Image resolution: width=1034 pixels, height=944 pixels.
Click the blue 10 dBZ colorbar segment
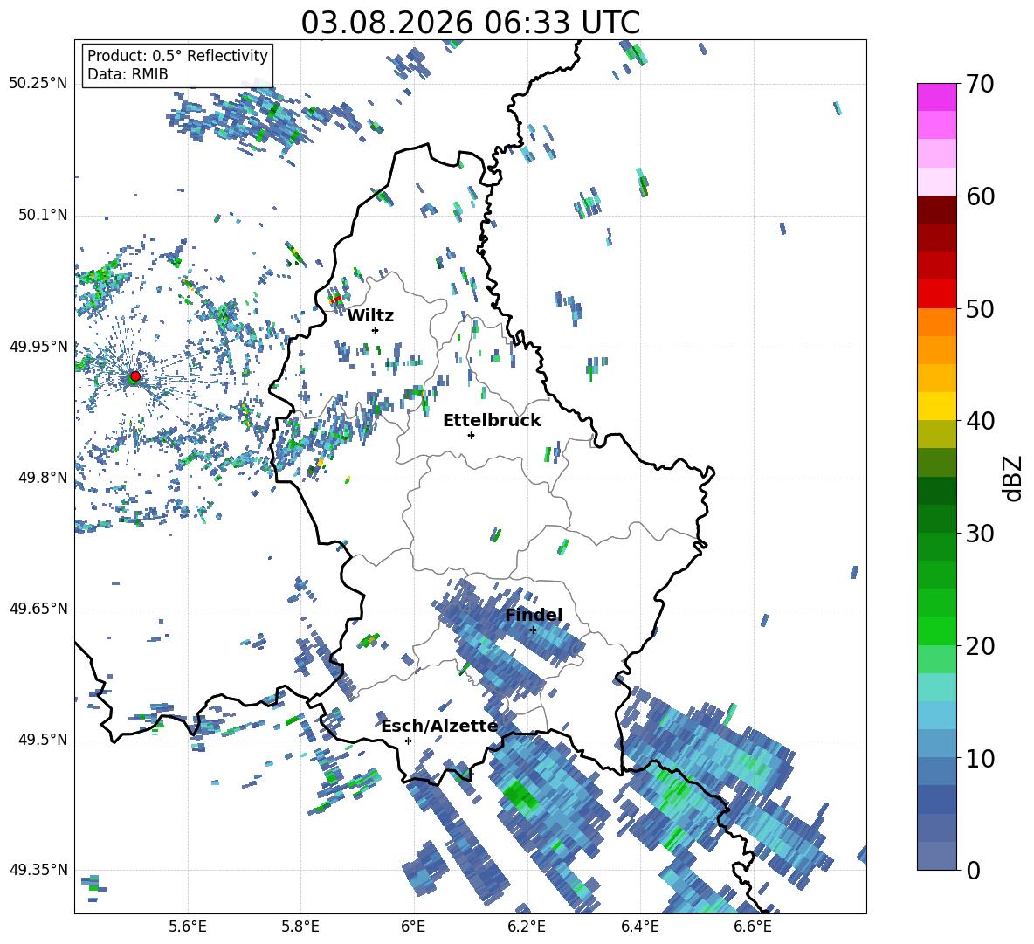pos(936,743)
